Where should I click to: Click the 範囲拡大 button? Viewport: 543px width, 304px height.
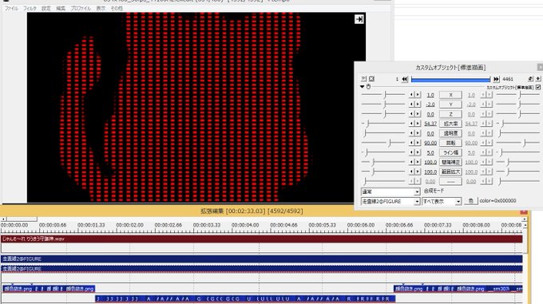[450, 172]
